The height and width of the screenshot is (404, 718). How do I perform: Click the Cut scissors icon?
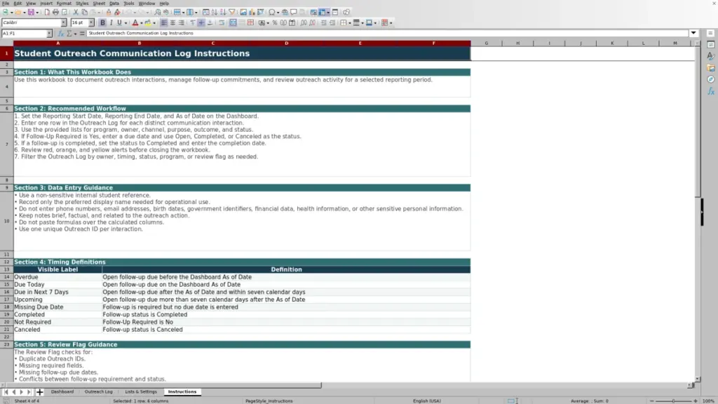(76, 12)
